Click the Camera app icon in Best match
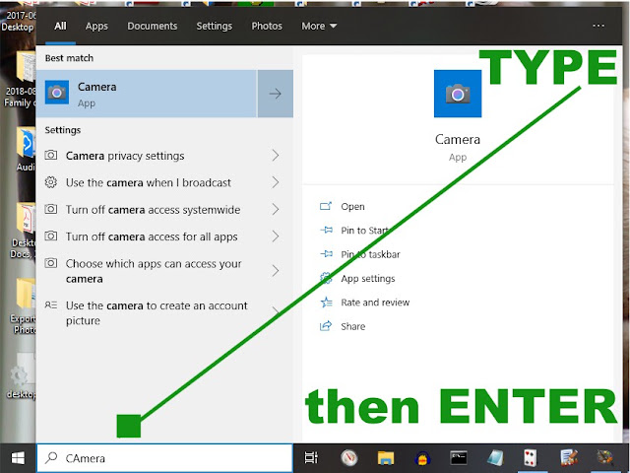630x473 pixels. pyautogui.click(x=57, y=93)
